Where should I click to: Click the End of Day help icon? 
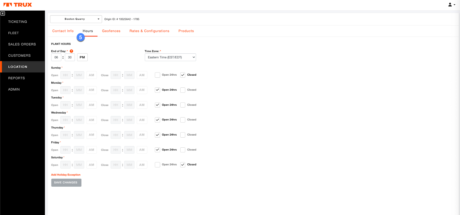point(72,51)
